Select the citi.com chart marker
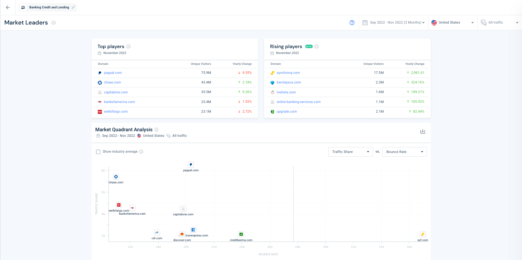 157,233
